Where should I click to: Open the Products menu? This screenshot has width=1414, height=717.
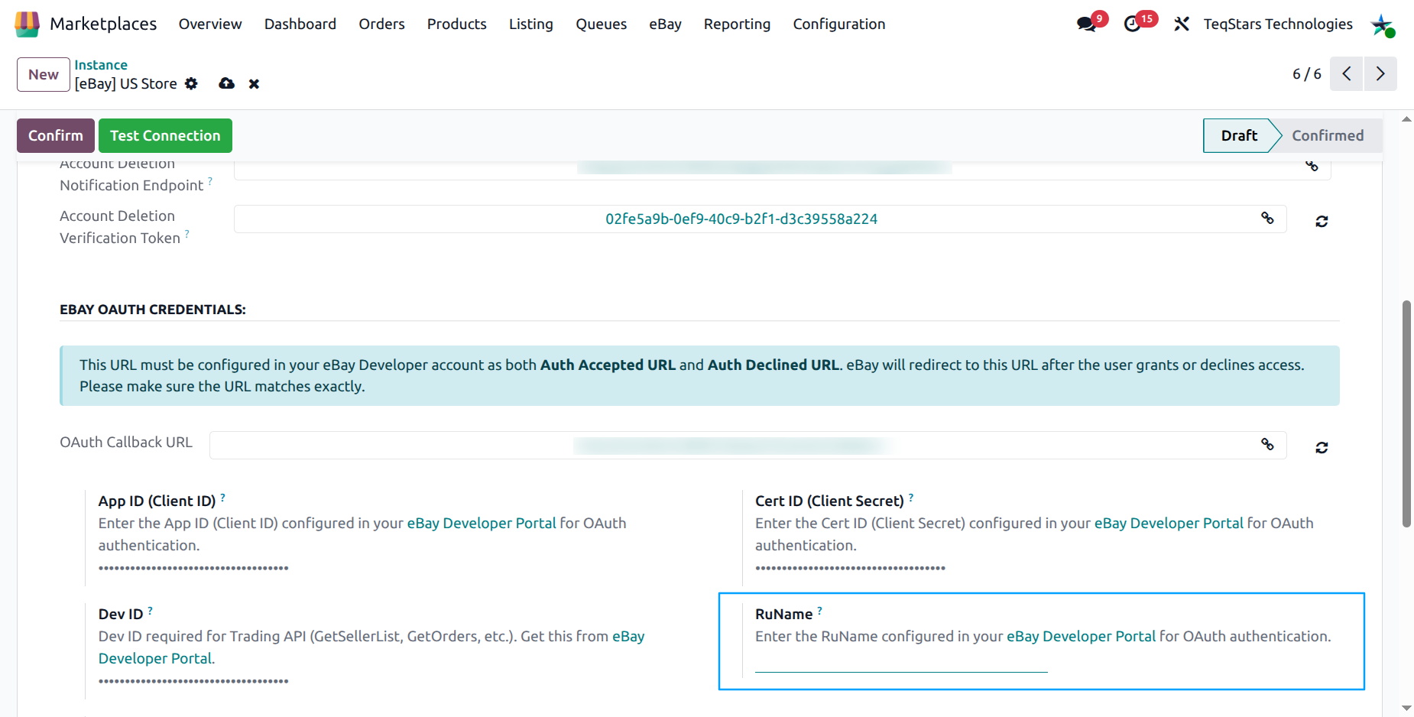coord(457,24)
